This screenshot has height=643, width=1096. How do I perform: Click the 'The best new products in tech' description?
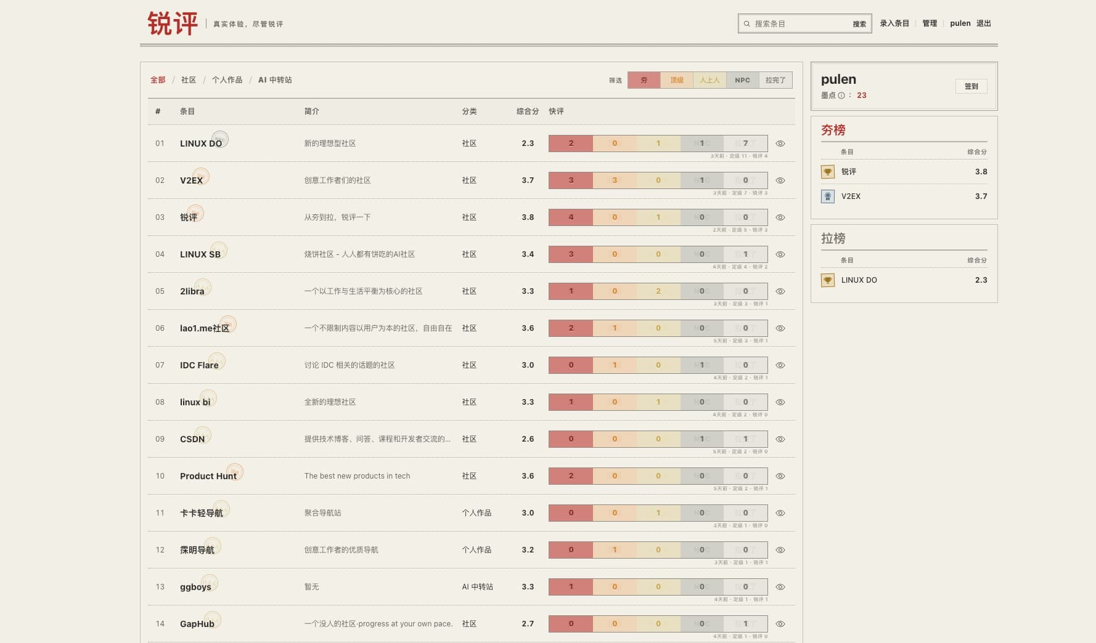coord(357,476)
